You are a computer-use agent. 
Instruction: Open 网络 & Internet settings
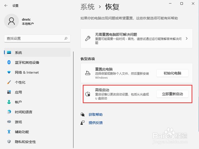coord(37,72)
